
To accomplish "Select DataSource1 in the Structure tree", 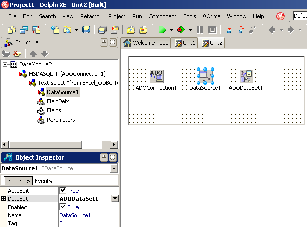I will click(x=62, y=92).
